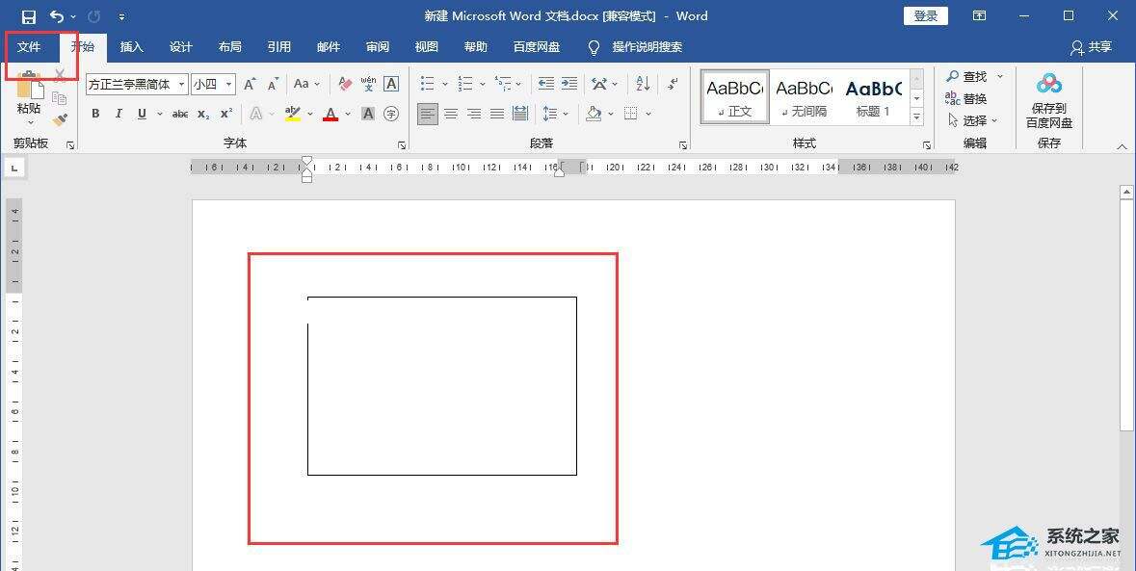
Task: Toggle Italic formatting
Action: (x=119, y=114)
